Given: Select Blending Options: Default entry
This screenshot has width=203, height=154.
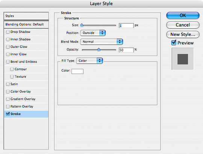Looking at the screenshot, I should [x=26, y=24].
